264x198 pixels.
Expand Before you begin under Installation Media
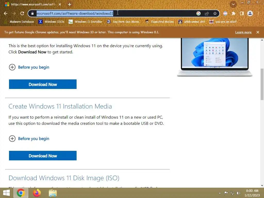29,138
